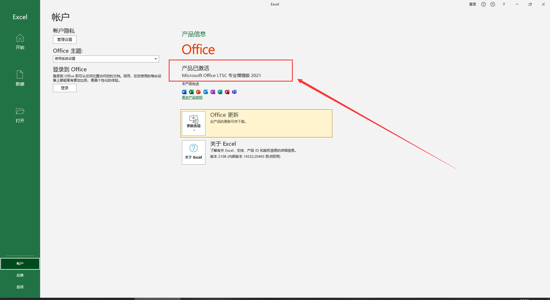Click the help question mark in the title bar

pyautogui.click(x=504, y=4)
